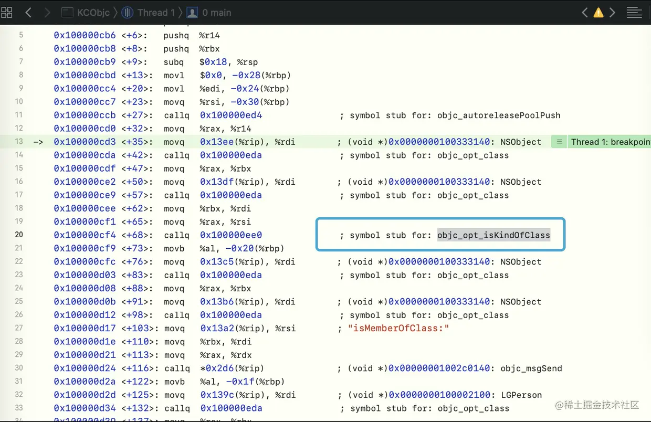
Task: Click address 0x100000cf4 on line 20
Action: coord(85,235)
